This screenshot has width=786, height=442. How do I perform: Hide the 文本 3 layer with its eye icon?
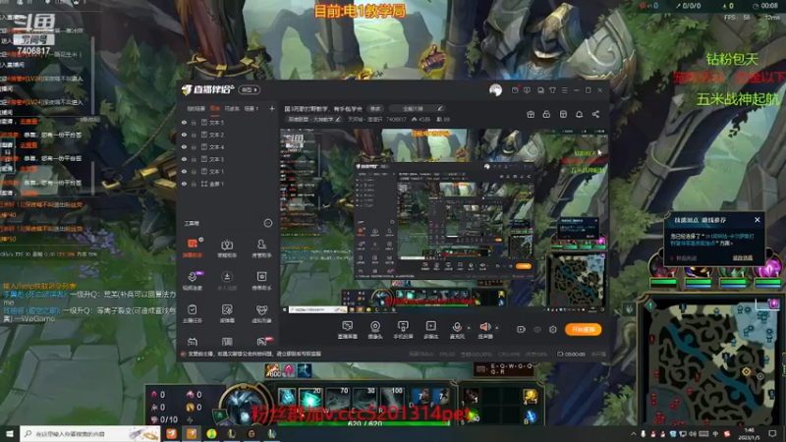pyautogui.click(x=184, y=159)
